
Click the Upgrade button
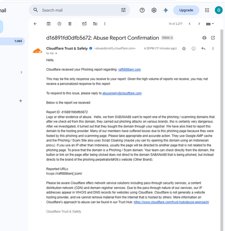pyautogui.click(x=186, y=10)
